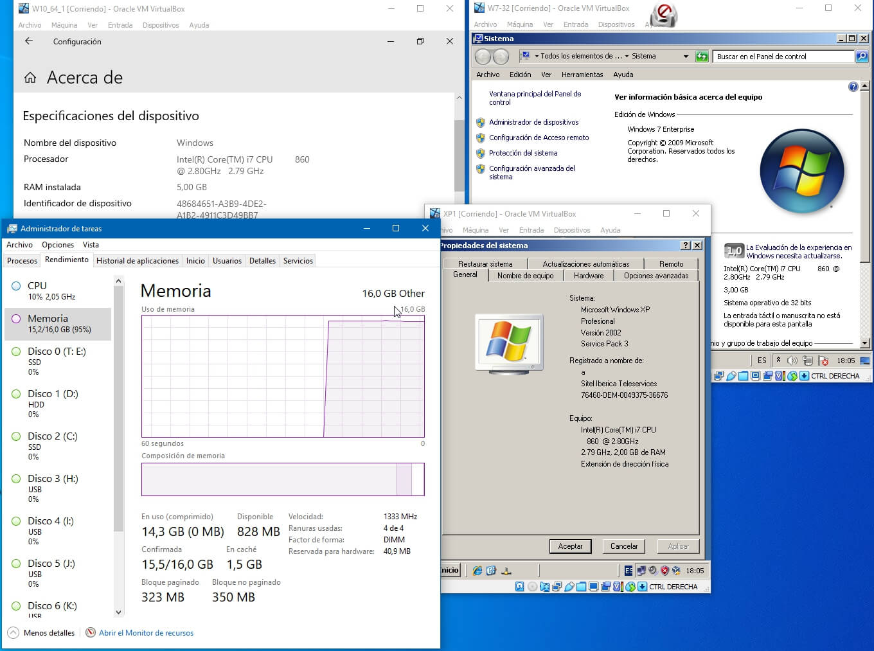
Task: Launch Internet Explorer from XP quick launch
Action: click(x=477, y=570)
